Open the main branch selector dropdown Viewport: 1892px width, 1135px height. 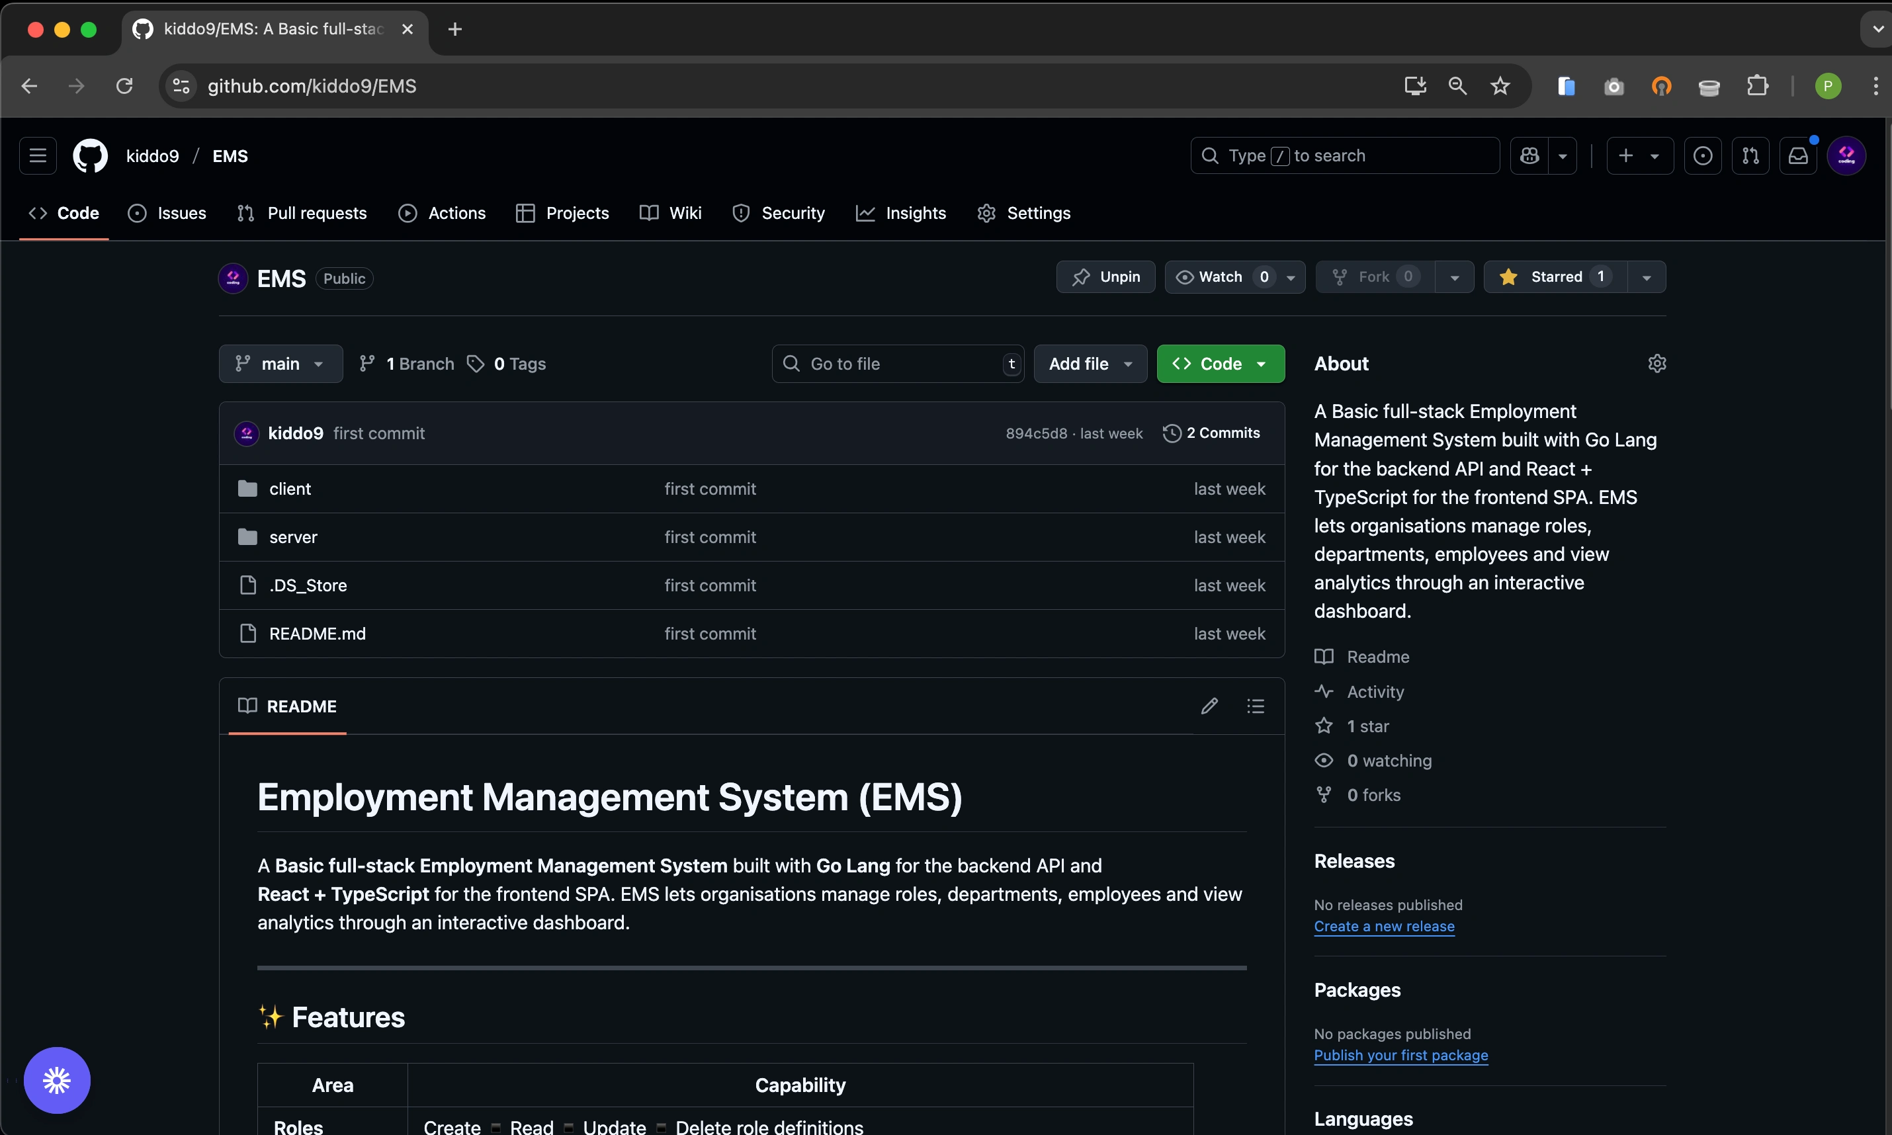click(280, 363)
